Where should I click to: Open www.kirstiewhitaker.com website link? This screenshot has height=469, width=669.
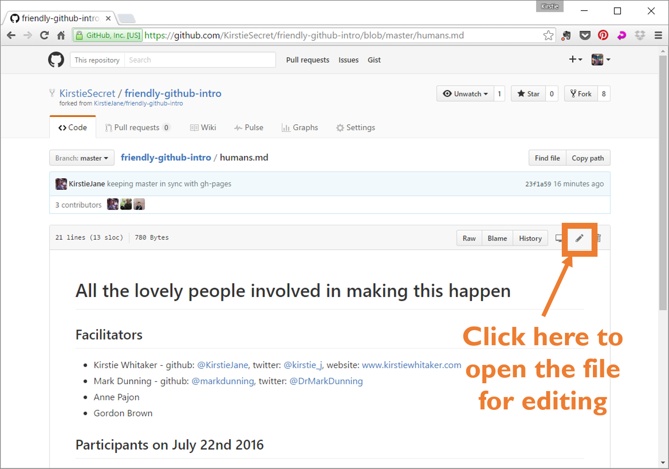[x=411, y=365]
